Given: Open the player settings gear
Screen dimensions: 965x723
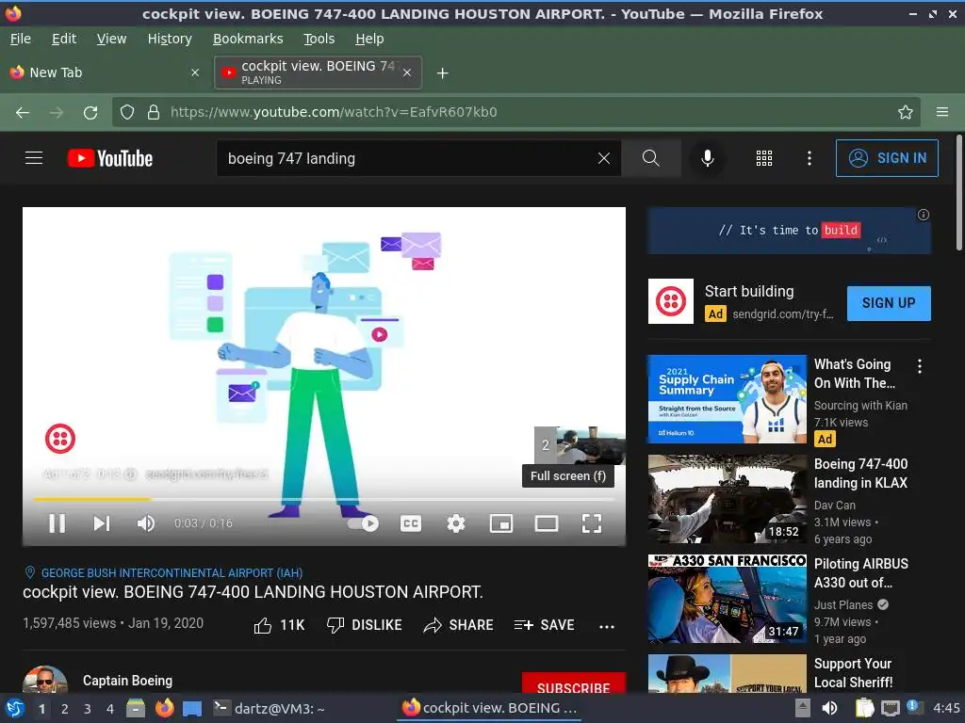Looking at the screenshot, I should point(455,523).
